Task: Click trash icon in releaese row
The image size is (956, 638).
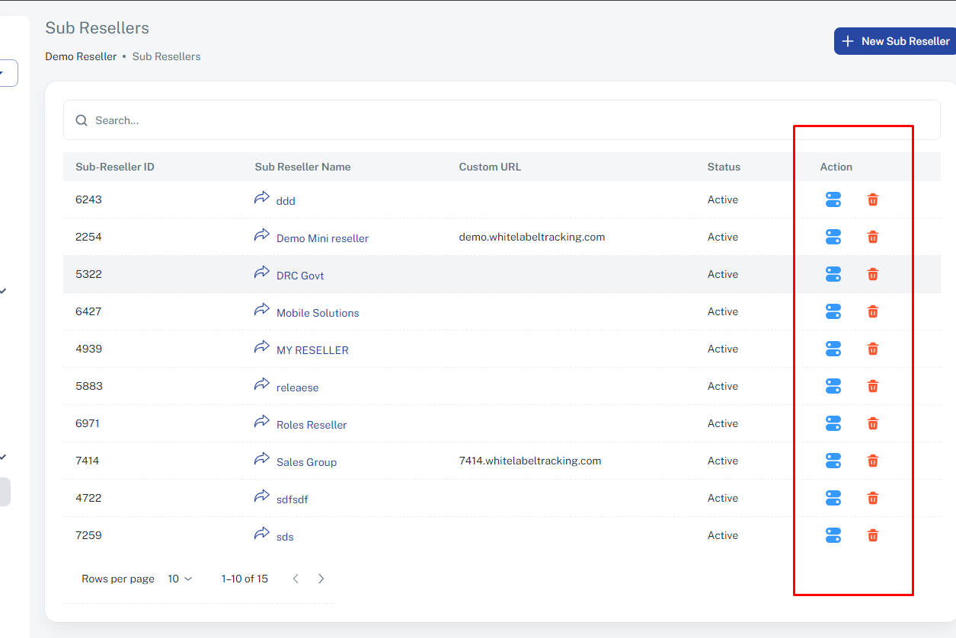Action: click(x=873, y=386)
